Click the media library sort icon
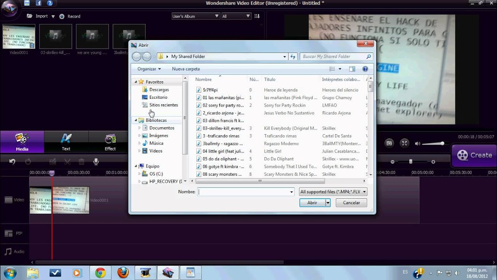 (x=257, y=16)
